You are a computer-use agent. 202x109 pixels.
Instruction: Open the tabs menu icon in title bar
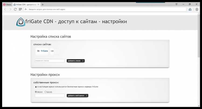tap(176, 4)
